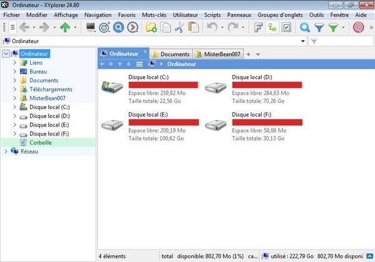Open the Favoris menu
Screen dimensions: 375x262
tap(127, 15)
